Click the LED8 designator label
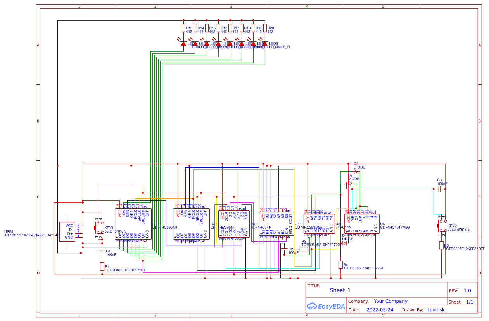This screenshot has height=321, width=489. [273, 43]
